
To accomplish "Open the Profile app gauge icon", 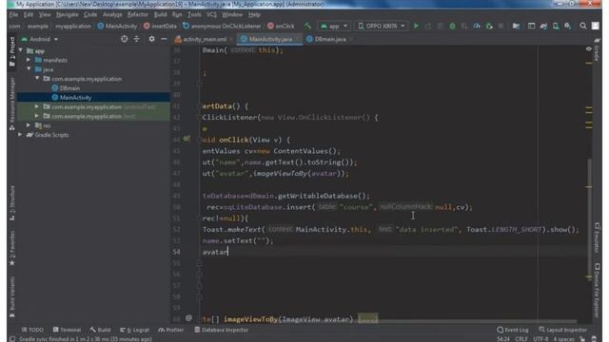I will pos(477,26).
